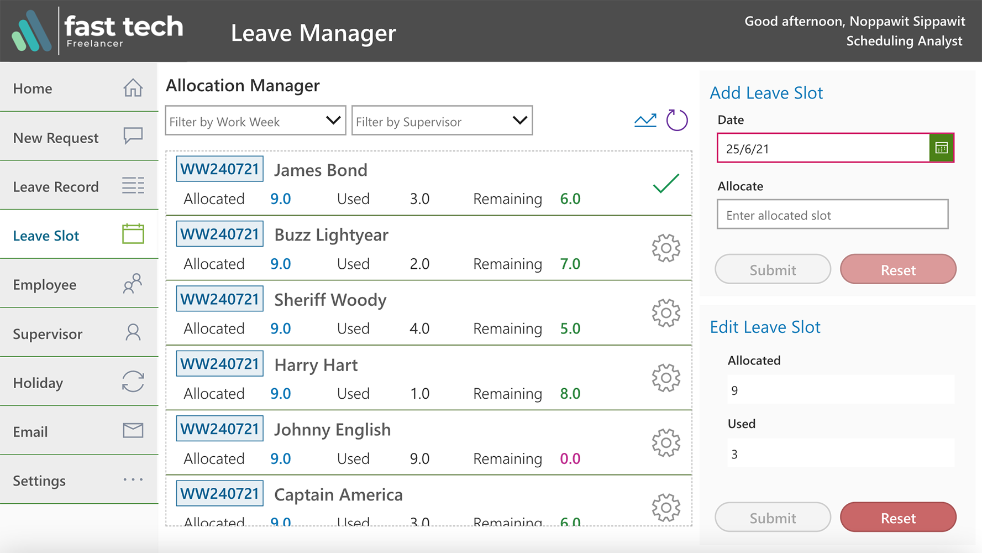The width and height of the screenshot is (982, 553).
Task: Open the Holiday menu item
Action: (x=79, y=383)
